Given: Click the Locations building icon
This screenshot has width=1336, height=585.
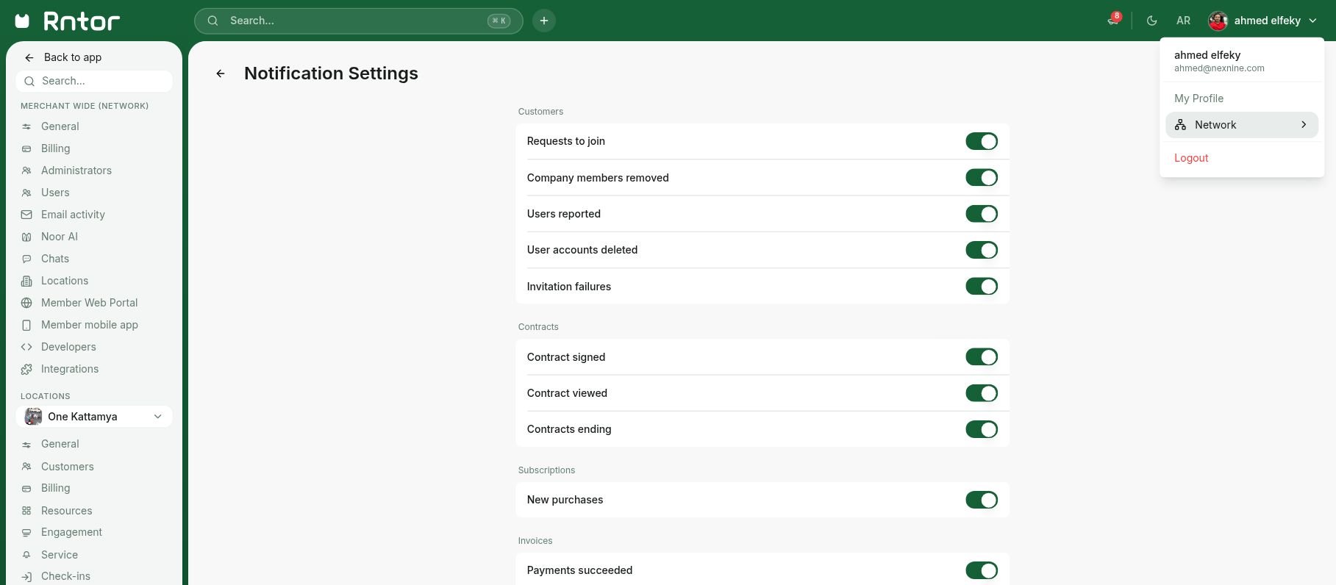Looking at the screenshot, I should (26, 281).
